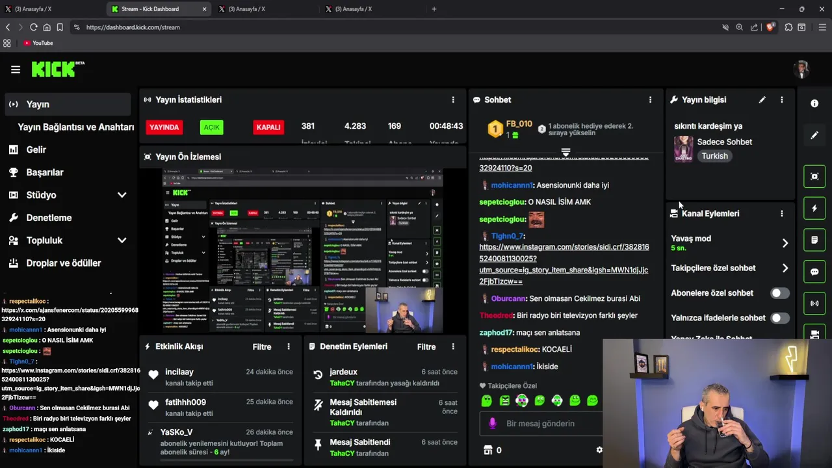Click the green AÇIK button
This screenshot has height=468, width=832.
(x=212, y=127)
